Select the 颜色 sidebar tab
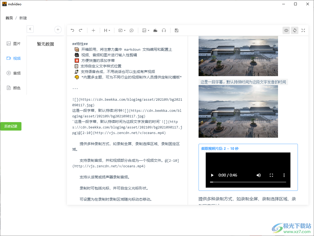The height and width of the screenshot is (236, 314). pyautogui.click(x=14, y=88)
